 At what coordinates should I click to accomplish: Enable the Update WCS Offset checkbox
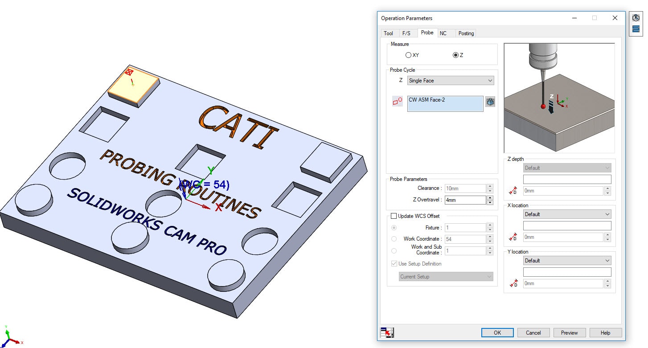click(394, 216)
